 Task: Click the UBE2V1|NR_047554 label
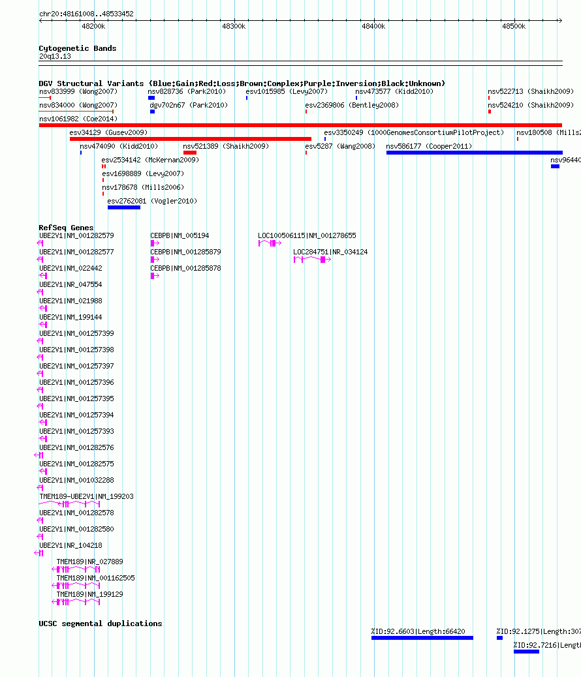point(71,284)
